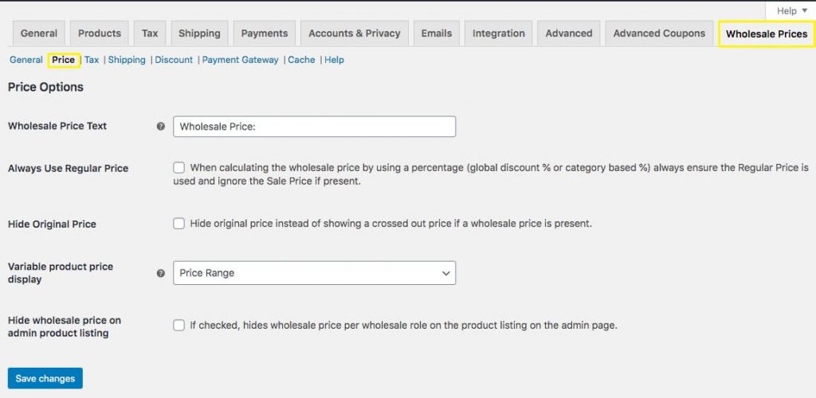
Task: Expand the Help dropdown at top right
Action: pos(790,11)
